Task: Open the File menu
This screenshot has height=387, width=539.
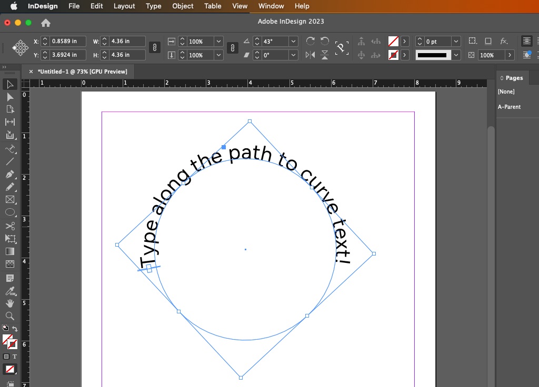Action: coord(74,6)
